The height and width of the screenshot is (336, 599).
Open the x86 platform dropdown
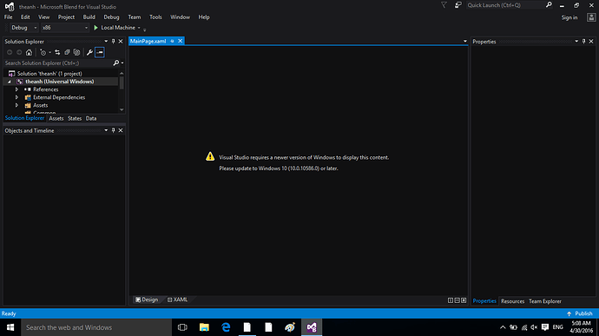click(65, 28)
